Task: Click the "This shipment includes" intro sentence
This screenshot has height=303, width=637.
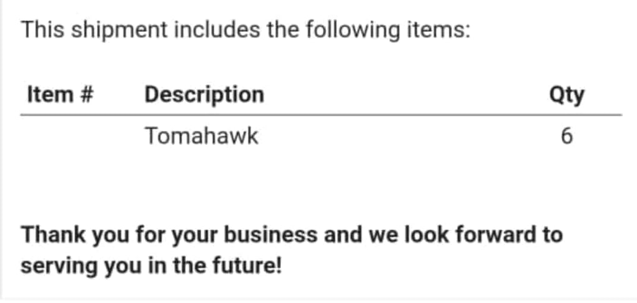Action: pos(245,29)
